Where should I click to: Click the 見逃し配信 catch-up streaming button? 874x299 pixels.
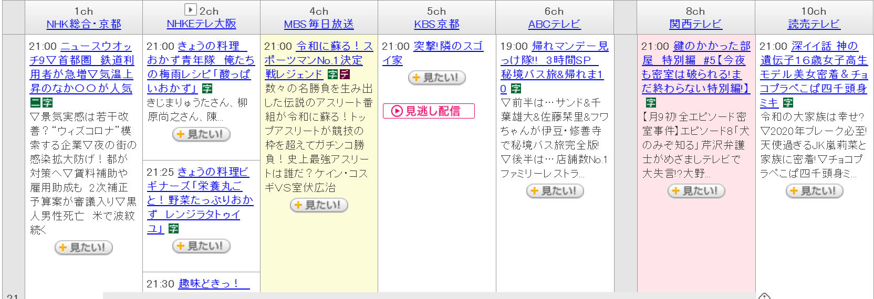point(429,111)
